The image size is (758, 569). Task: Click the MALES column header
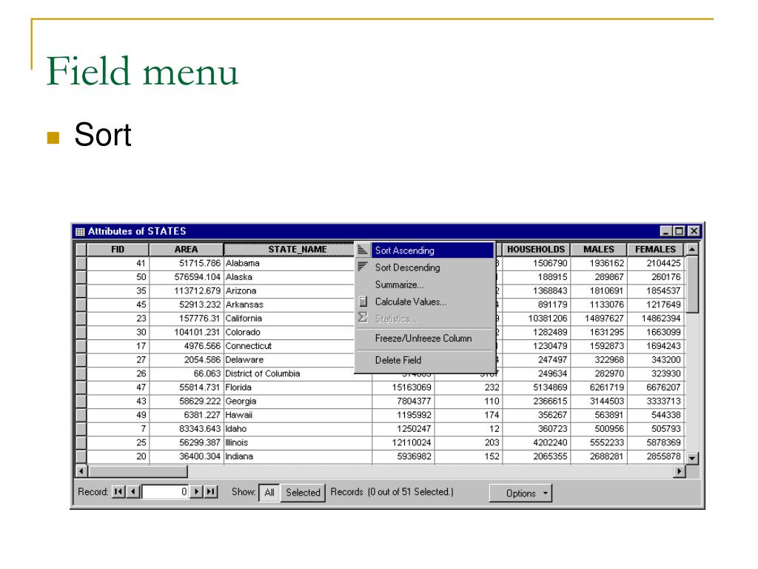point(598,249)
